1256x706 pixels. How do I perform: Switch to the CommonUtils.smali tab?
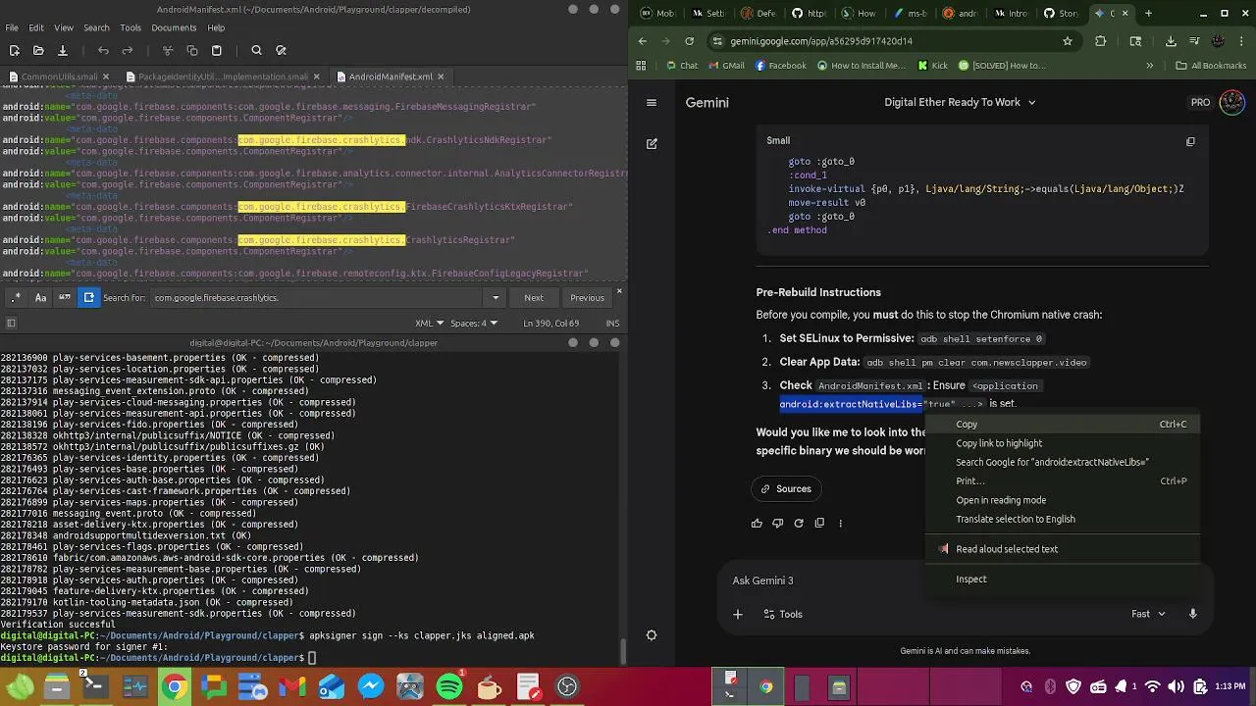tap(59, 76)
